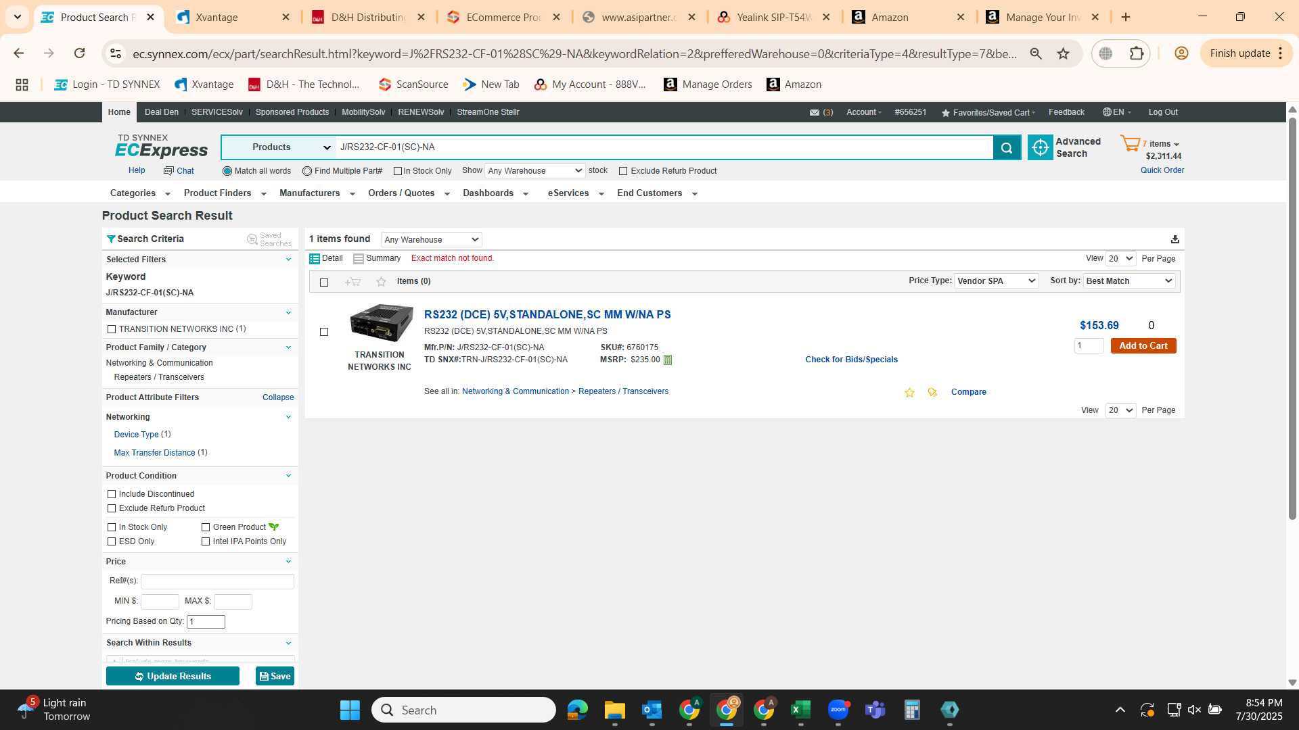Open messages envelope icon
This screenshot has width=1299, height=730.
tap(815, 113)
